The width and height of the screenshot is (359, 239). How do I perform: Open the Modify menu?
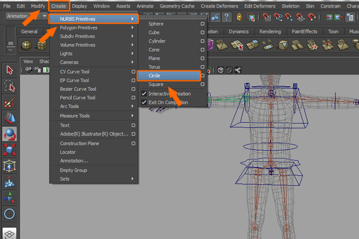click(x=38, y=6)
